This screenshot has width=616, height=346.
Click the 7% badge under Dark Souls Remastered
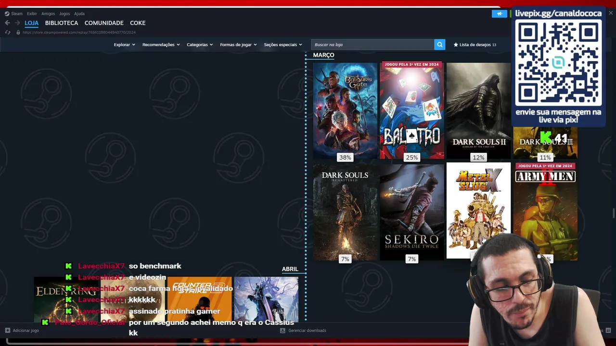(345, 259)
